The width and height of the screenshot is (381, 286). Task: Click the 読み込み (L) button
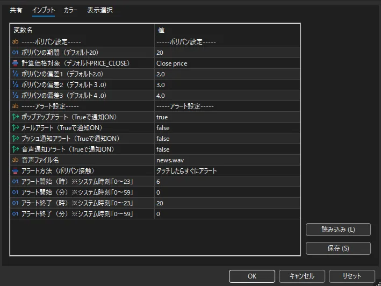click(x=338, y=230)
